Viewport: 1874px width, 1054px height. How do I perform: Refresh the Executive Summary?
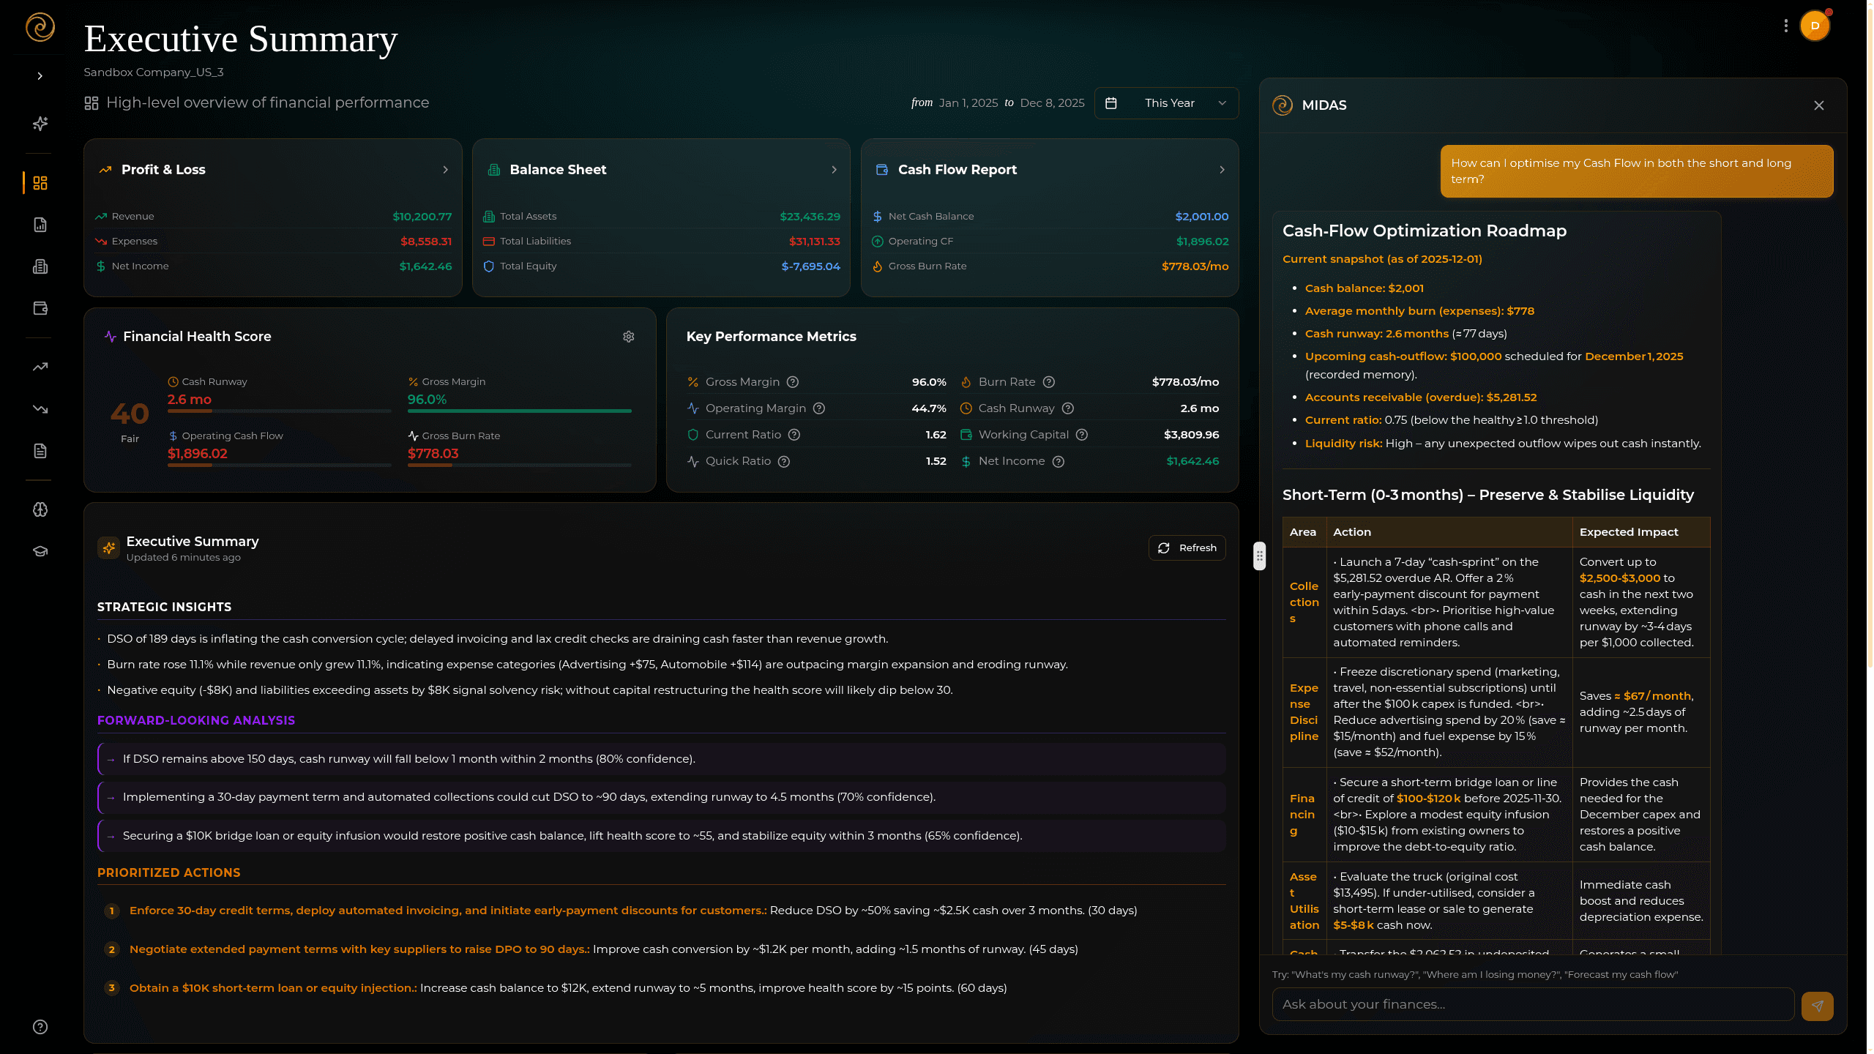pyautogui.click(x=1187, y=547)
